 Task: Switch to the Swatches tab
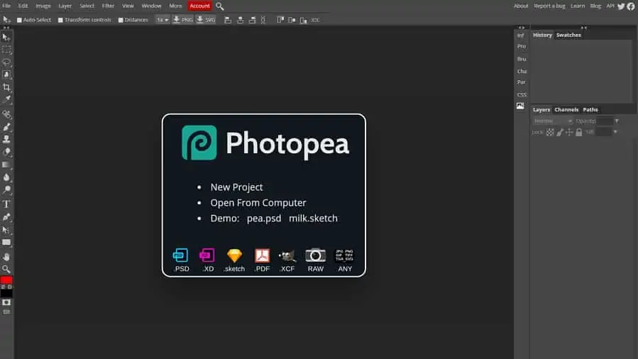(568, 35)
